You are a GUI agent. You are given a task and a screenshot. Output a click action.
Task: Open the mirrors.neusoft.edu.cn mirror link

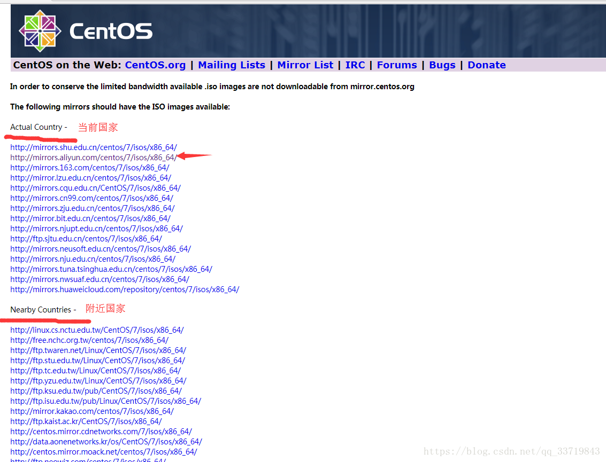click(x=101, y=249)
